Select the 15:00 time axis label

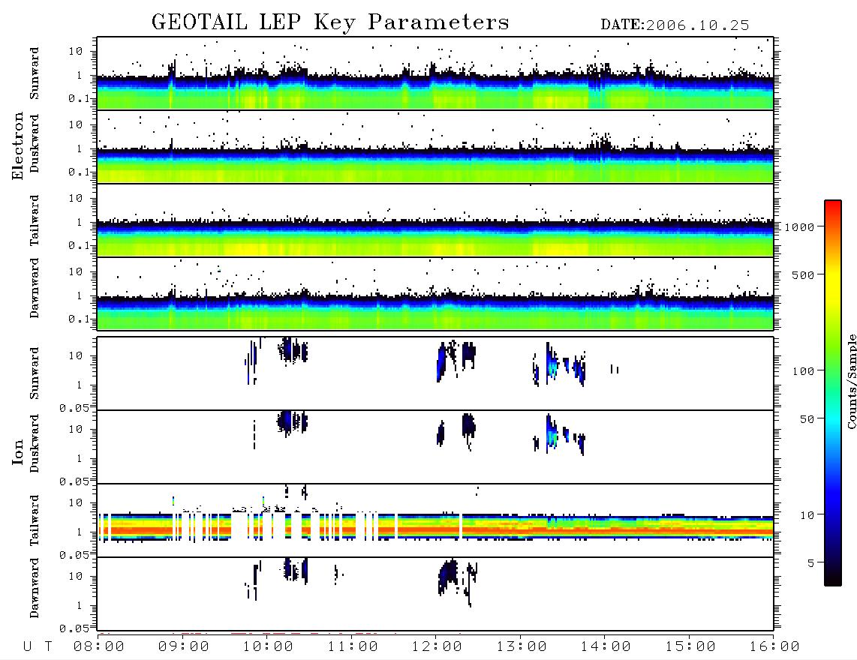[690, 646]
